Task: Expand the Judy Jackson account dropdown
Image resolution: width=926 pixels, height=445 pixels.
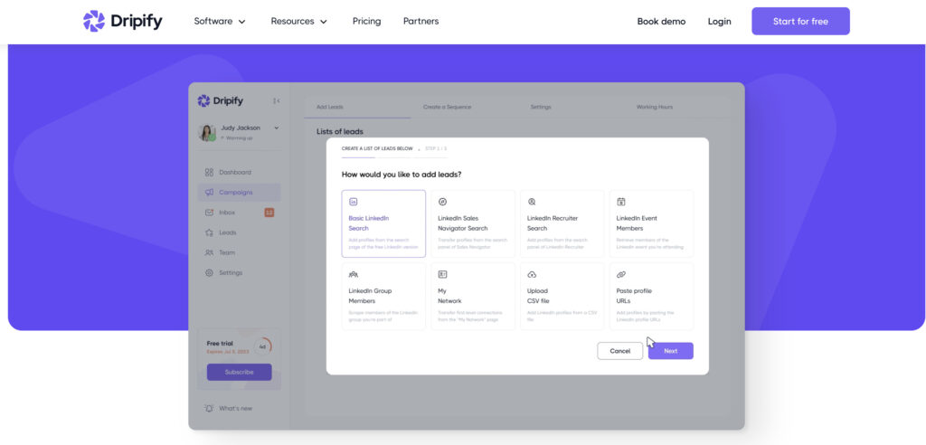Action: (277, 128)
